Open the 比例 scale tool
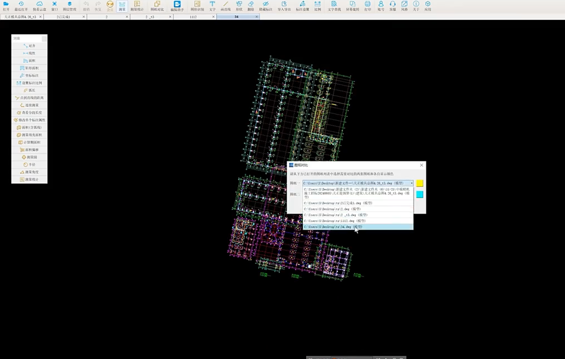This screenshot has height=359, width=565. [317, 6]
